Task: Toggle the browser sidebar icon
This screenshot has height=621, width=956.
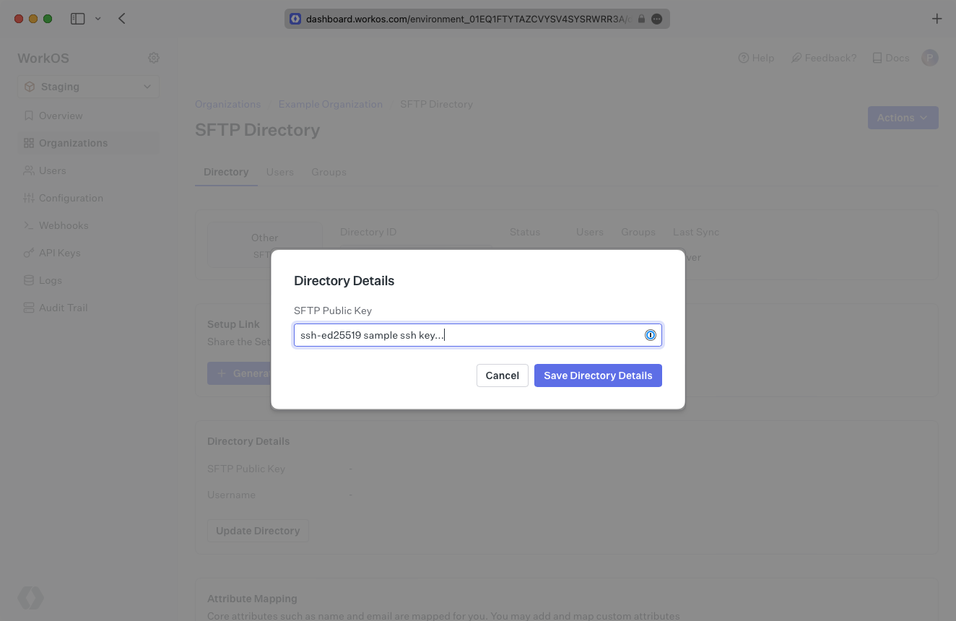Action: (77, 19)
